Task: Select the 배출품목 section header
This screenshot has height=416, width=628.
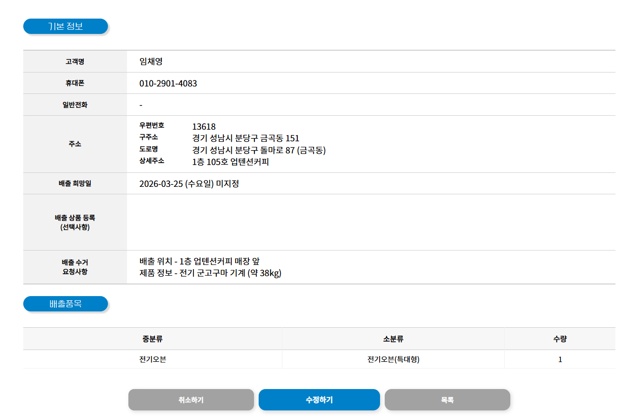Action: click(66, 304)
